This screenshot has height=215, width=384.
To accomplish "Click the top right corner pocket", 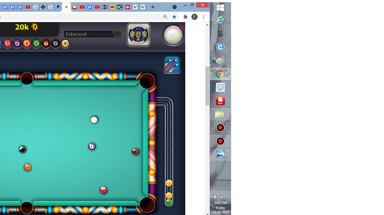I will coord(147,81).
